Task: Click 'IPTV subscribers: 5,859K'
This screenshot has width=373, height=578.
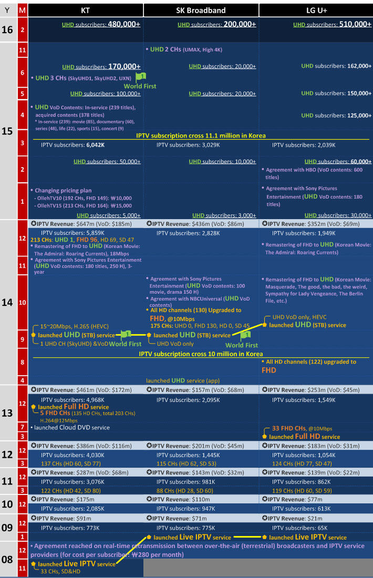Action: (72, 233)
